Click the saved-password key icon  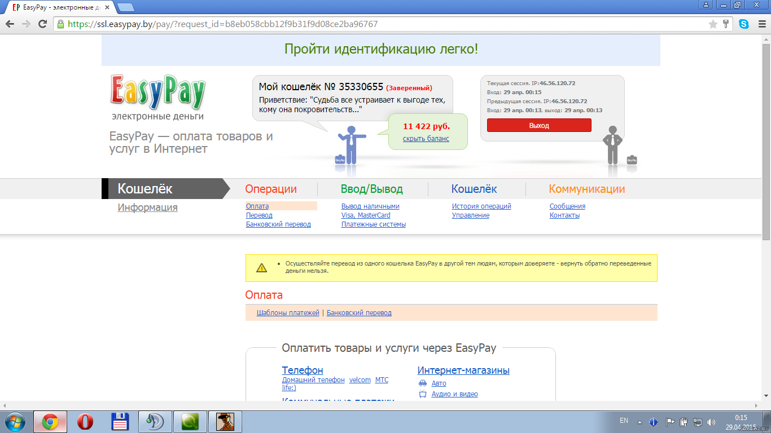click(x=726, y=24)
